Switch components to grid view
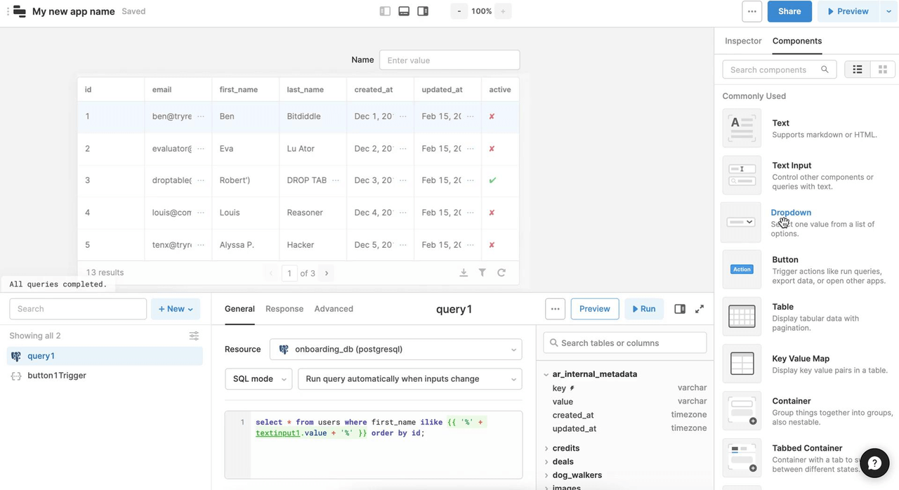The height and width of the screenshot is (490, 899). point(883,69)
